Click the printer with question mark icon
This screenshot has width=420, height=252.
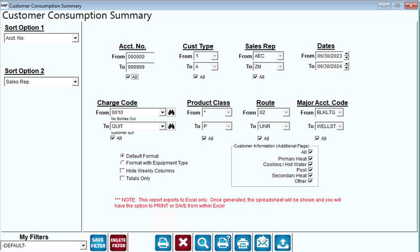223,243
